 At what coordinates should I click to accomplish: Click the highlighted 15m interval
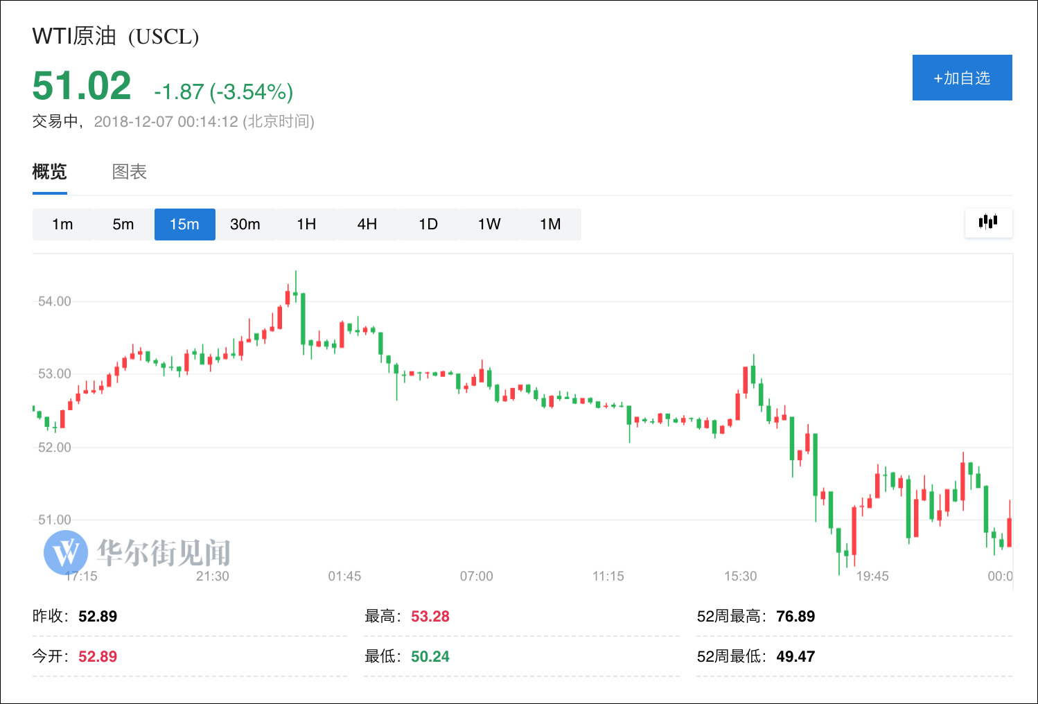[184, 224]
